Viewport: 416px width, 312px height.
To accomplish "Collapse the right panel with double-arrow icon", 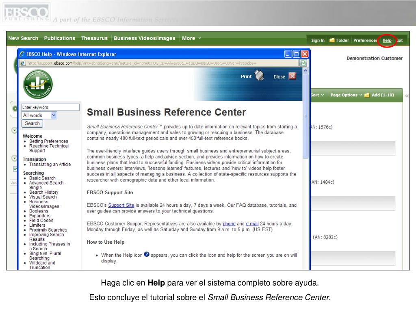I will (406, 96).
